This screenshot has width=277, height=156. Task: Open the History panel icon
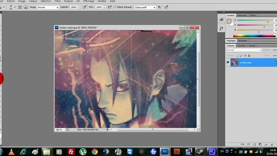coord(221,28)
